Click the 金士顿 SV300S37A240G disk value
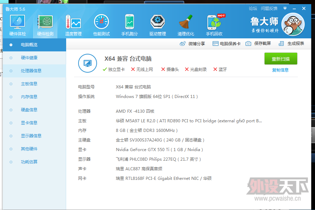Image resolution: width=315 pixels, height=210 pixels. [160, 140]
